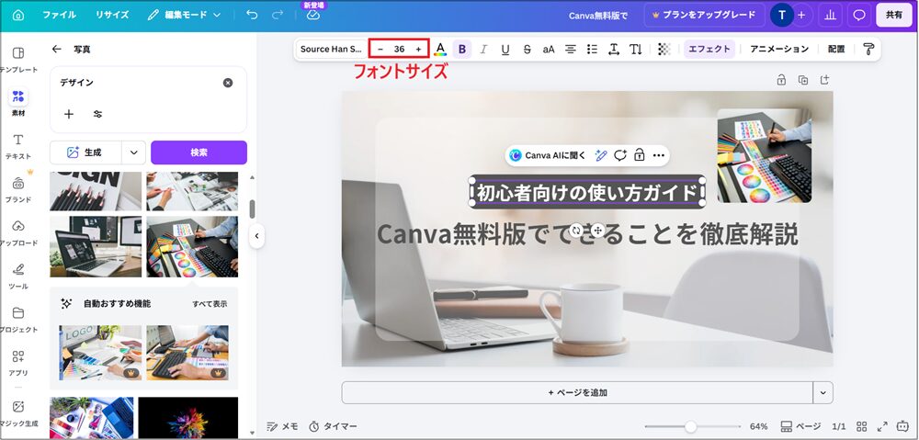The image size is (919, 440).
Task: Open the リサイズ menu
Action: (112, 16)
